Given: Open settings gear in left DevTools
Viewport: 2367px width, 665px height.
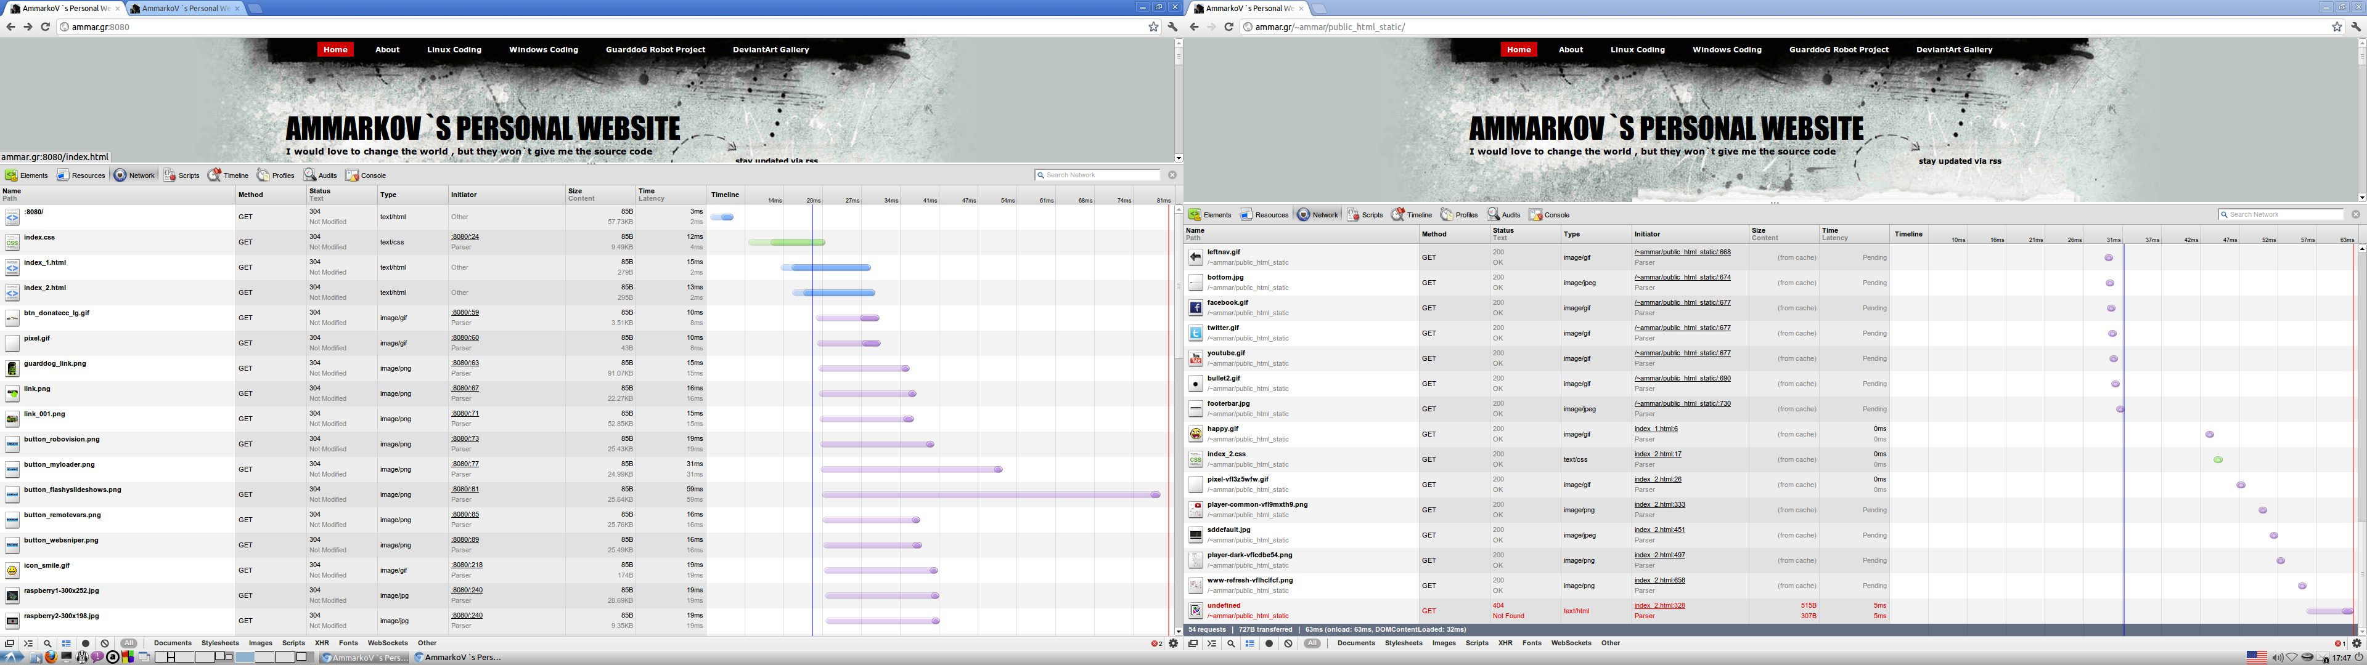Looking at the screenshot, I should click(x=1174, y=644).
